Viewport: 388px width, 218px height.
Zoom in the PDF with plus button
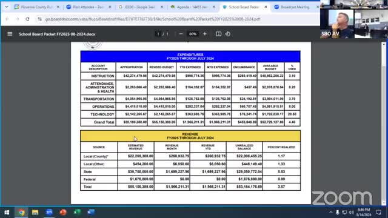point(205,34)
